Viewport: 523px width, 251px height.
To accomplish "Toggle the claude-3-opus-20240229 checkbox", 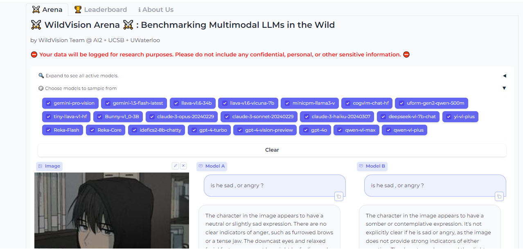I will (152, 117).
